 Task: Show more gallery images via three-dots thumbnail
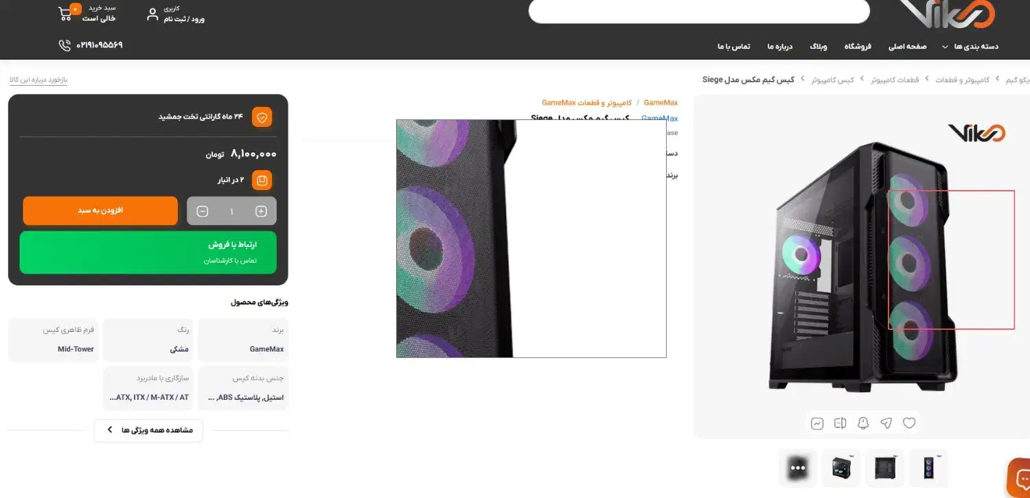coord(797,467)
